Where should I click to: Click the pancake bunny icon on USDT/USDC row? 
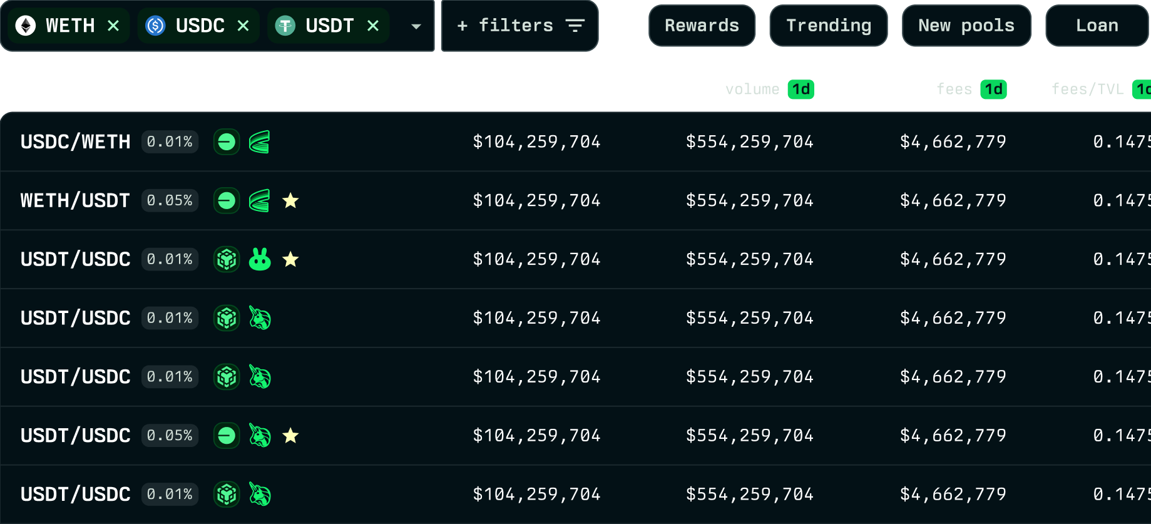point(260,259)
